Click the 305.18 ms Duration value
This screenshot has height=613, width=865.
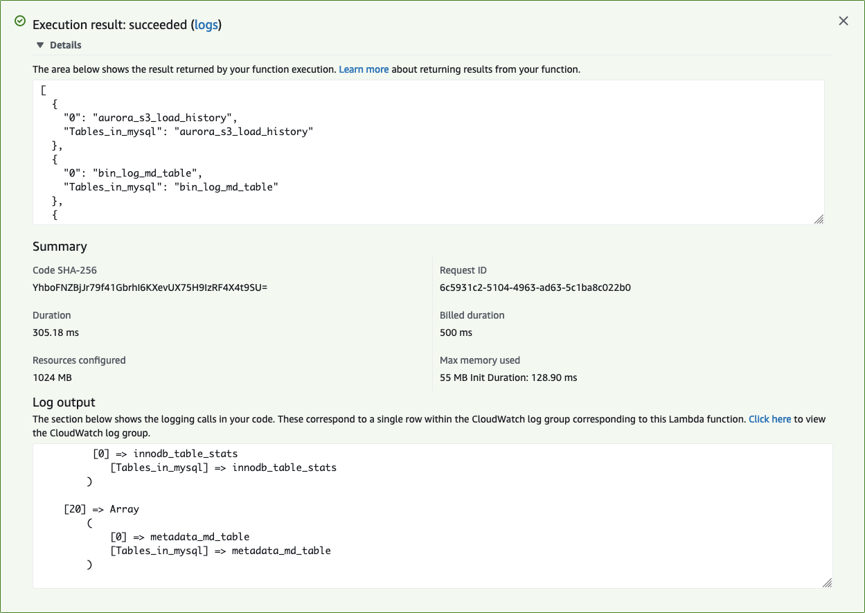pos(55,332)
